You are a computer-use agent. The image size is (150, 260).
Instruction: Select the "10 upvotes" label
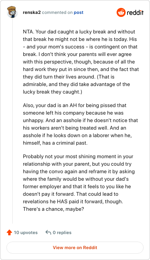pos(25,233)
